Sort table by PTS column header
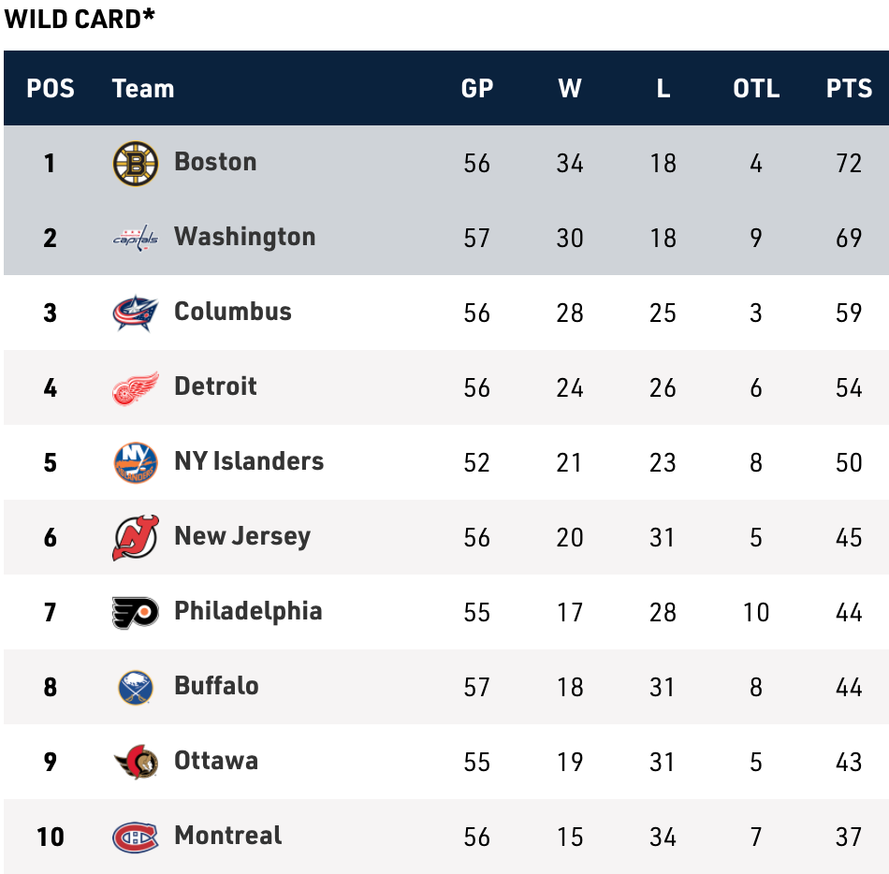 click(849, 89)
